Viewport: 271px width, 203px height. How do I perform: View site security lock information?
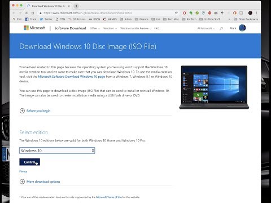click(x=40, y=13)
